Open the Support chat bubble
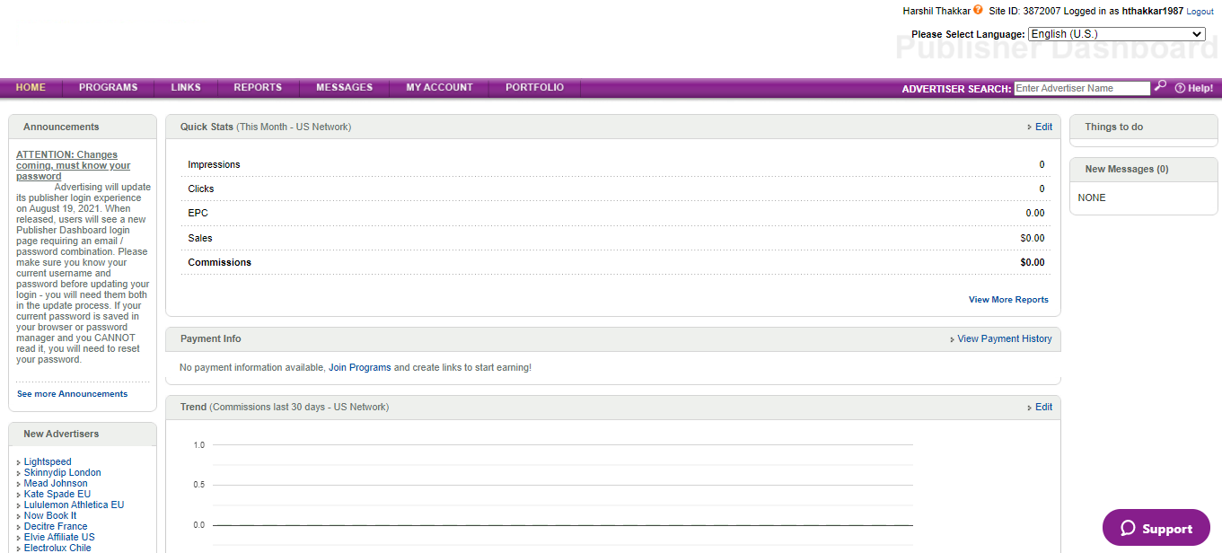1222x553 pixels. (1156, 528)
